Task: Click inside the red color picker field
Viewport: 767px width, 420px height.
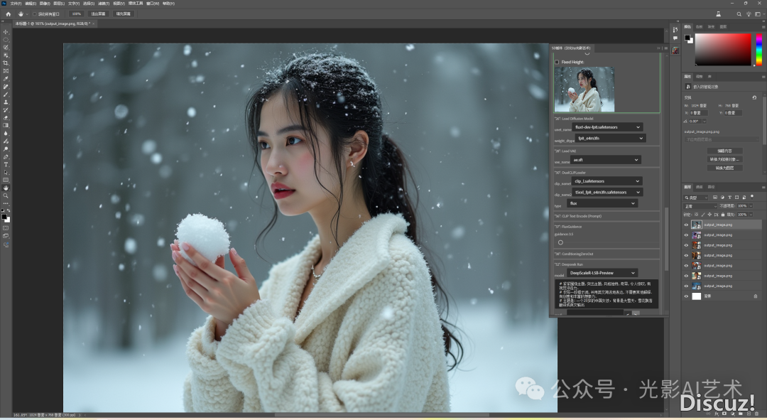Action: pos(723,50)
